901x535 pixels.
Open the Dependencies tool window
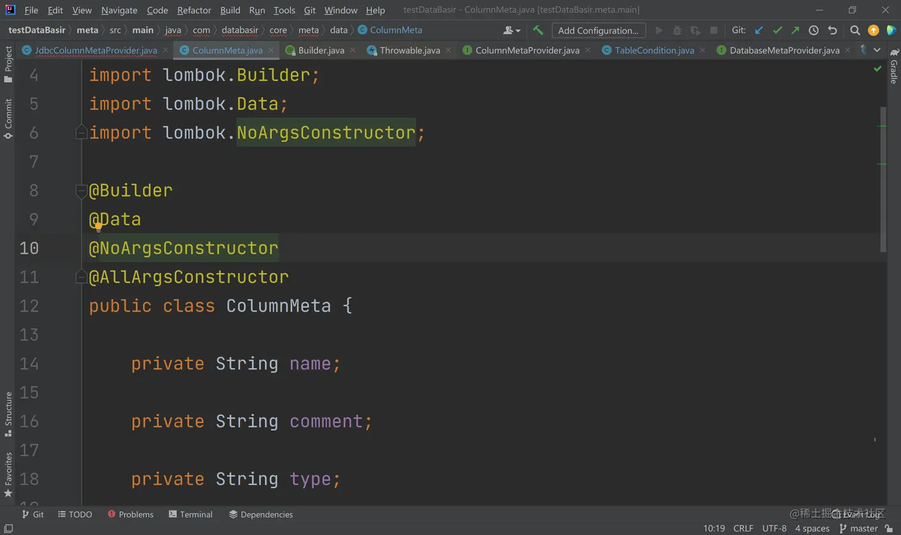tap(261, 514)
